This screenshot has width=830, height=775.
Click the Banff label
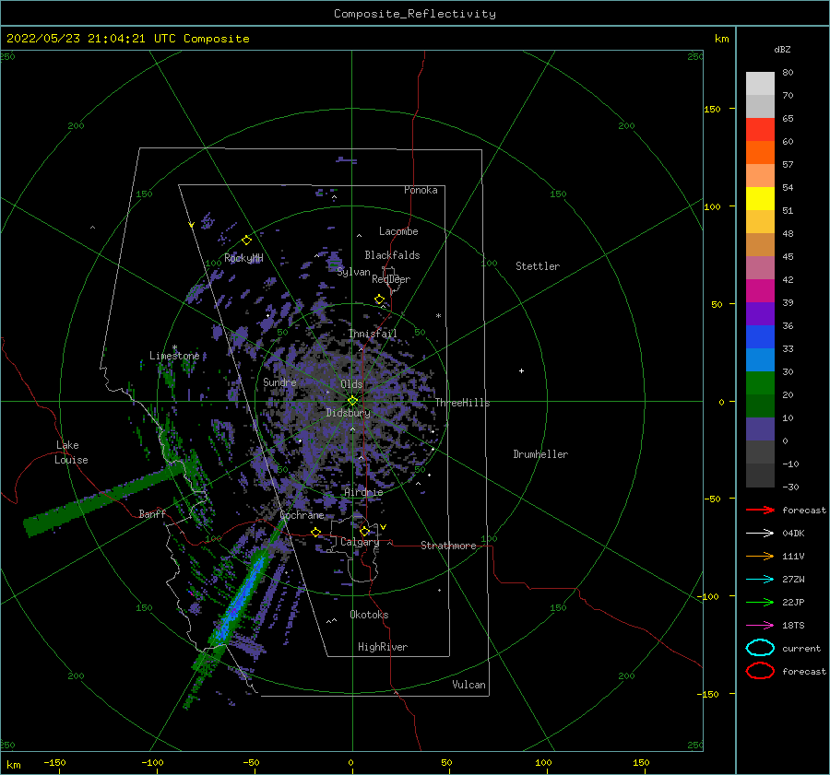(152, 513)
